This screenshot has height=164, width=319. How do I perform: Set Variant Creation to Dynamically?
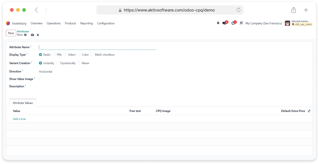point(58,63)
